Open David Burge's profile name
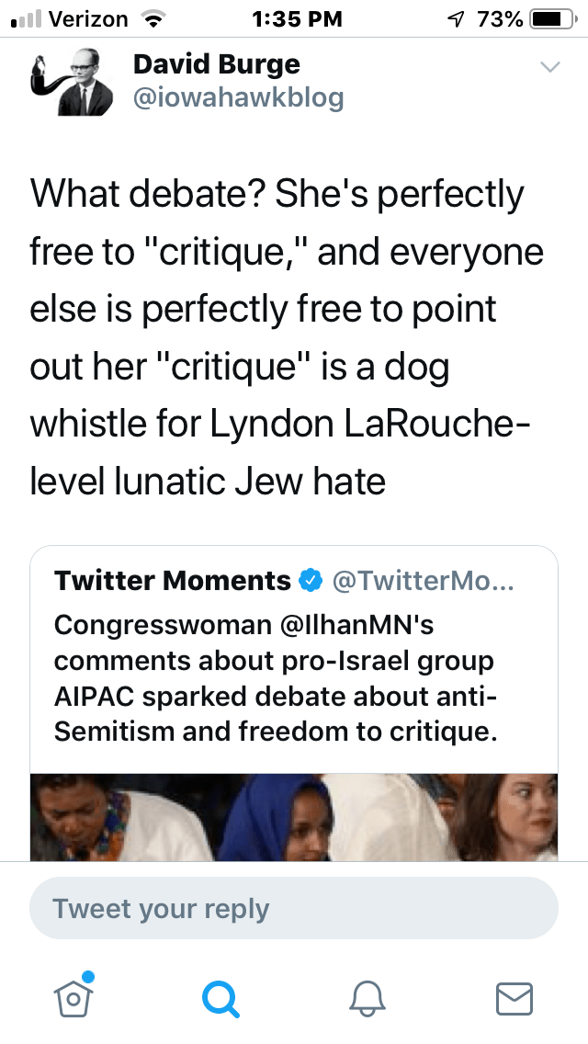 point(217,64)
